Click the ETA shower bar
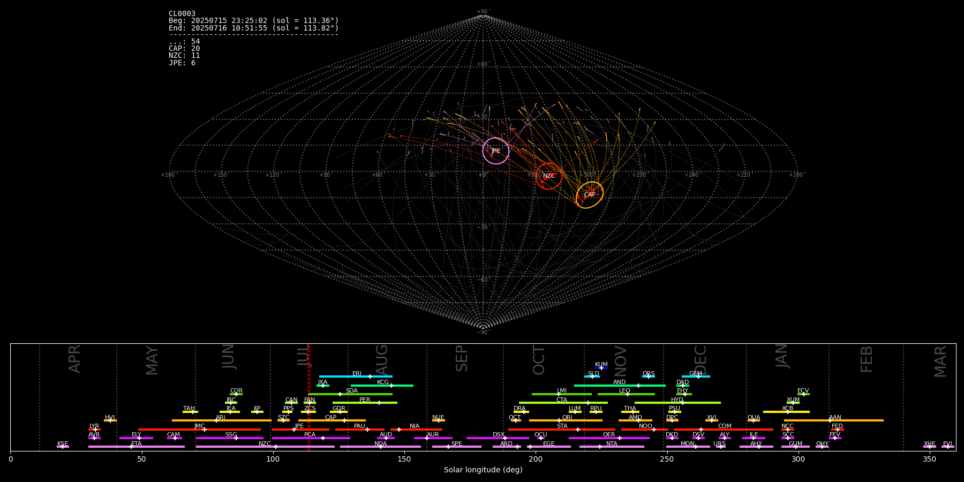This screenshot has width=964, height=482. pos(137,447)
